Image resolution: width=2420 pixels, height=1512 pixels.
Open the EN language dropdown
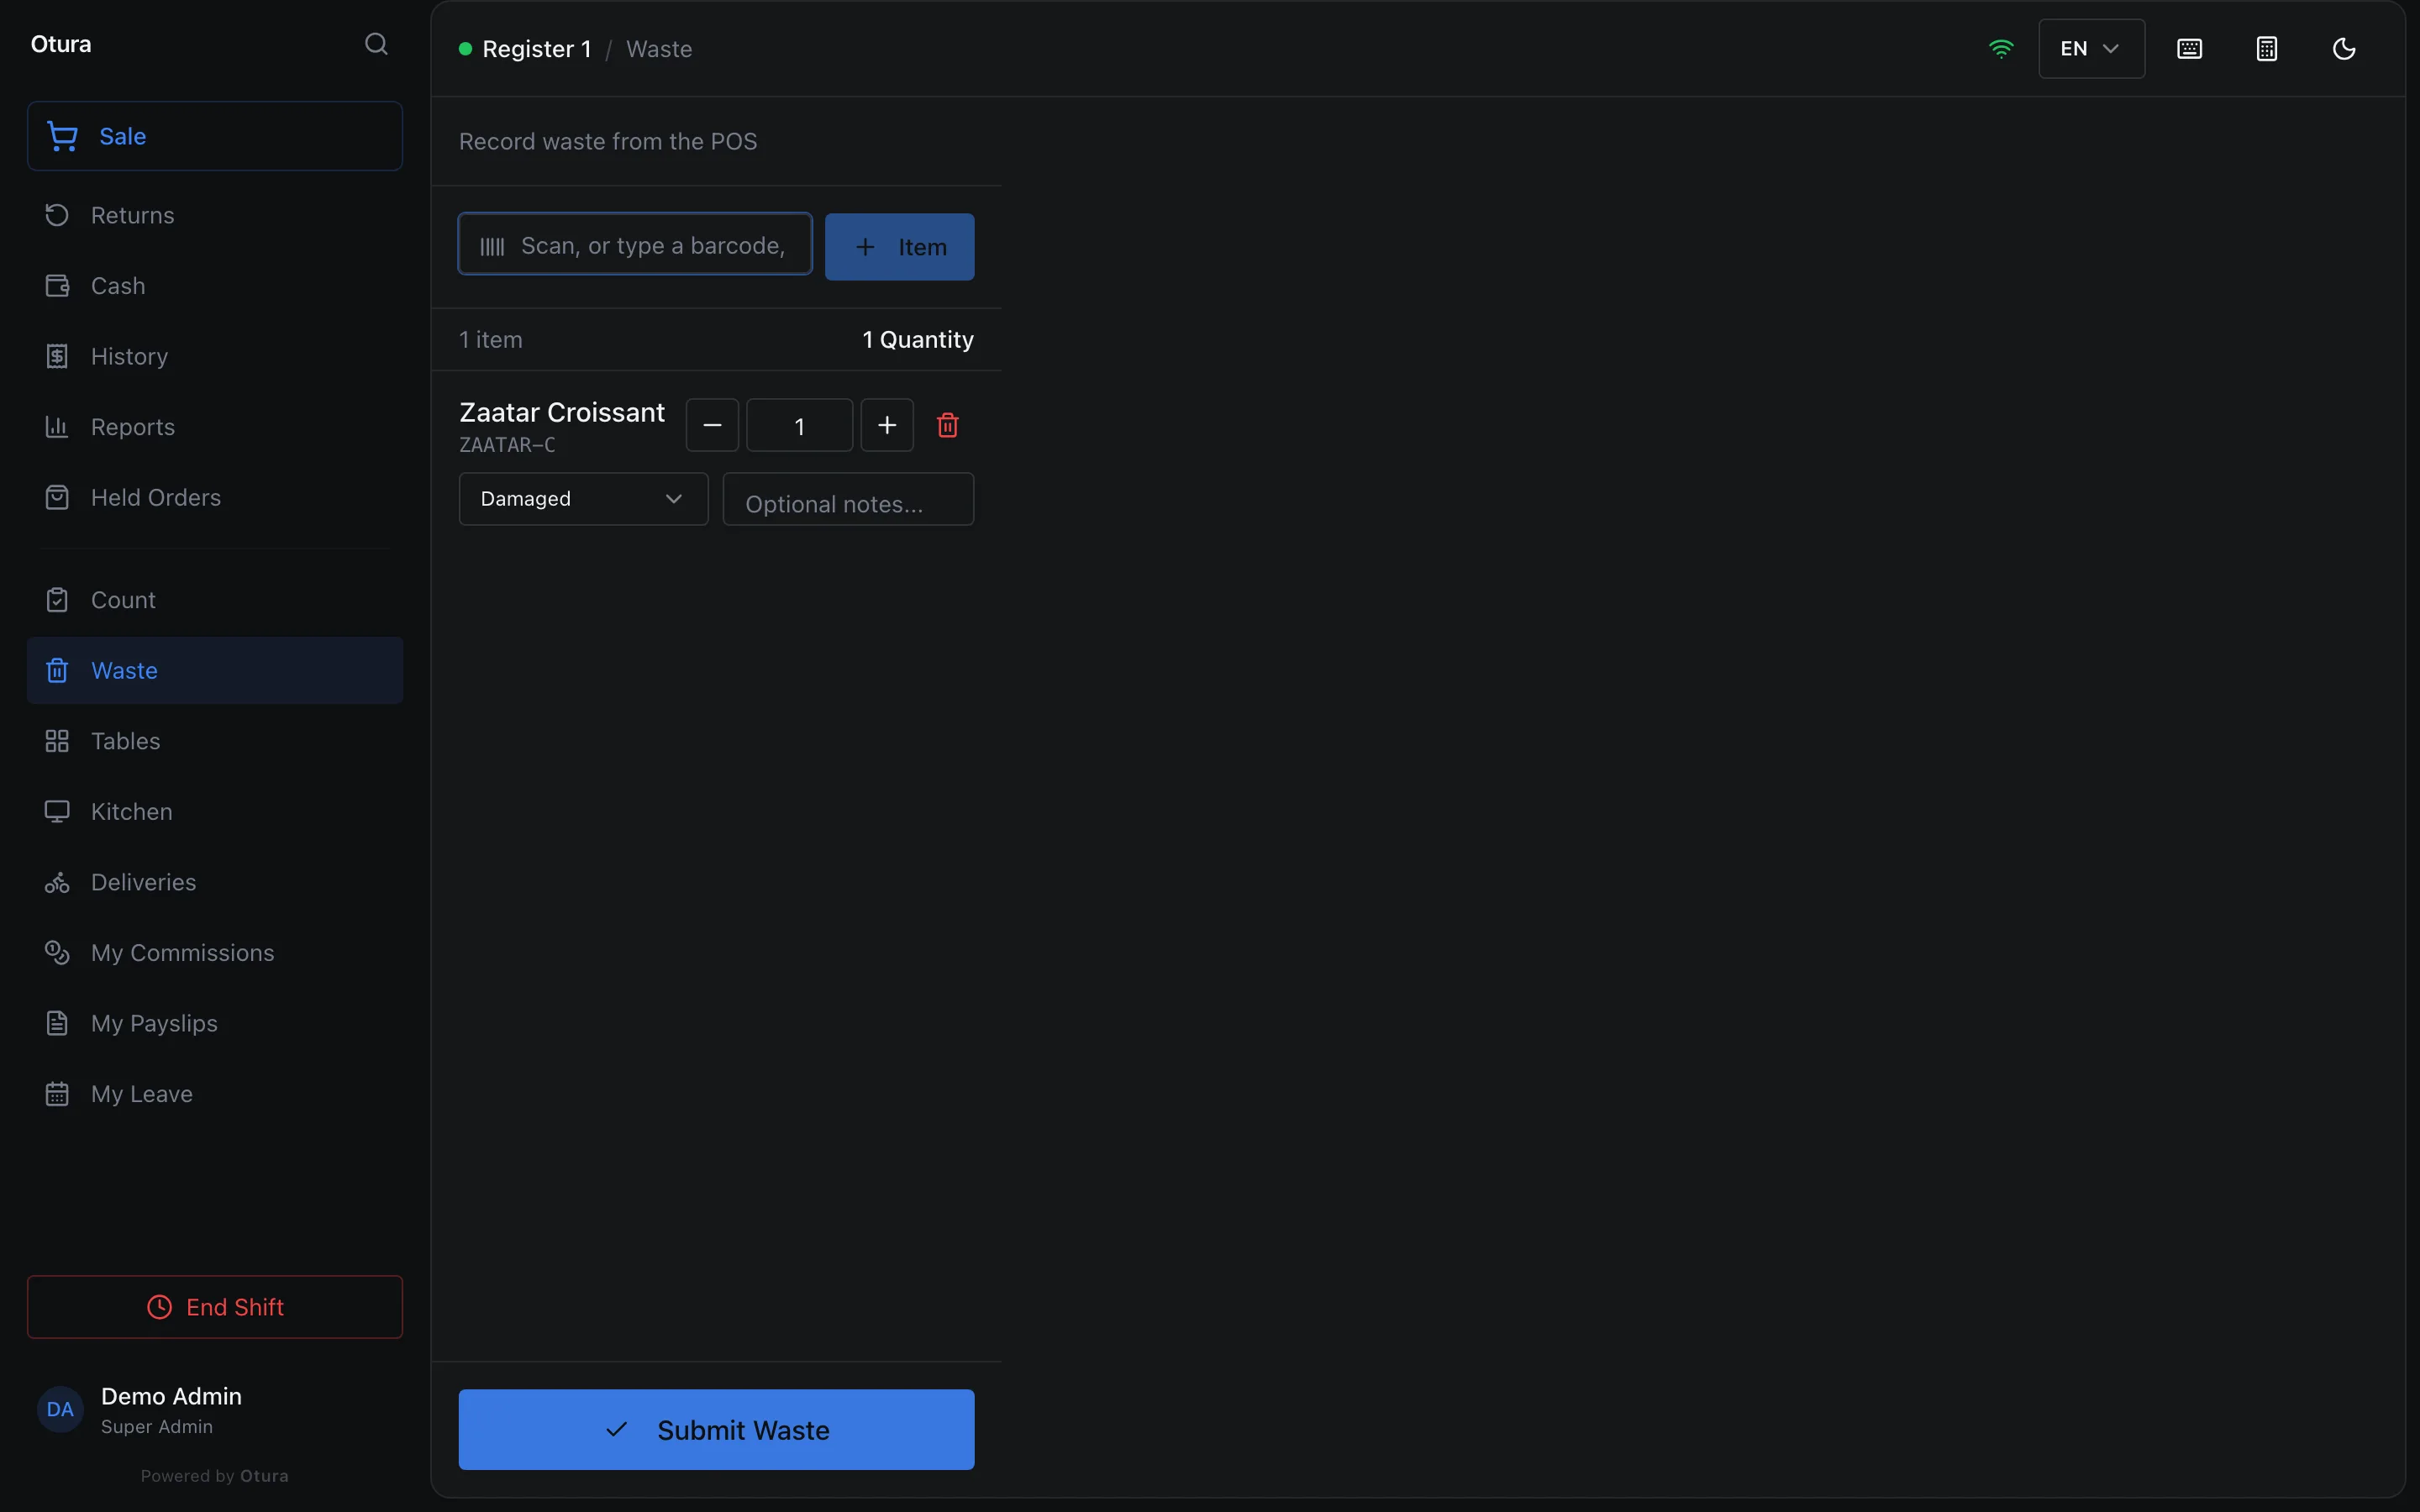coord(2091,49)
